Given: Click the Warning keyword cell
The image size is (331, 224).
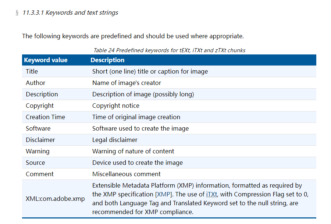Looking at the screenshot, I should (x=55, y=151).
